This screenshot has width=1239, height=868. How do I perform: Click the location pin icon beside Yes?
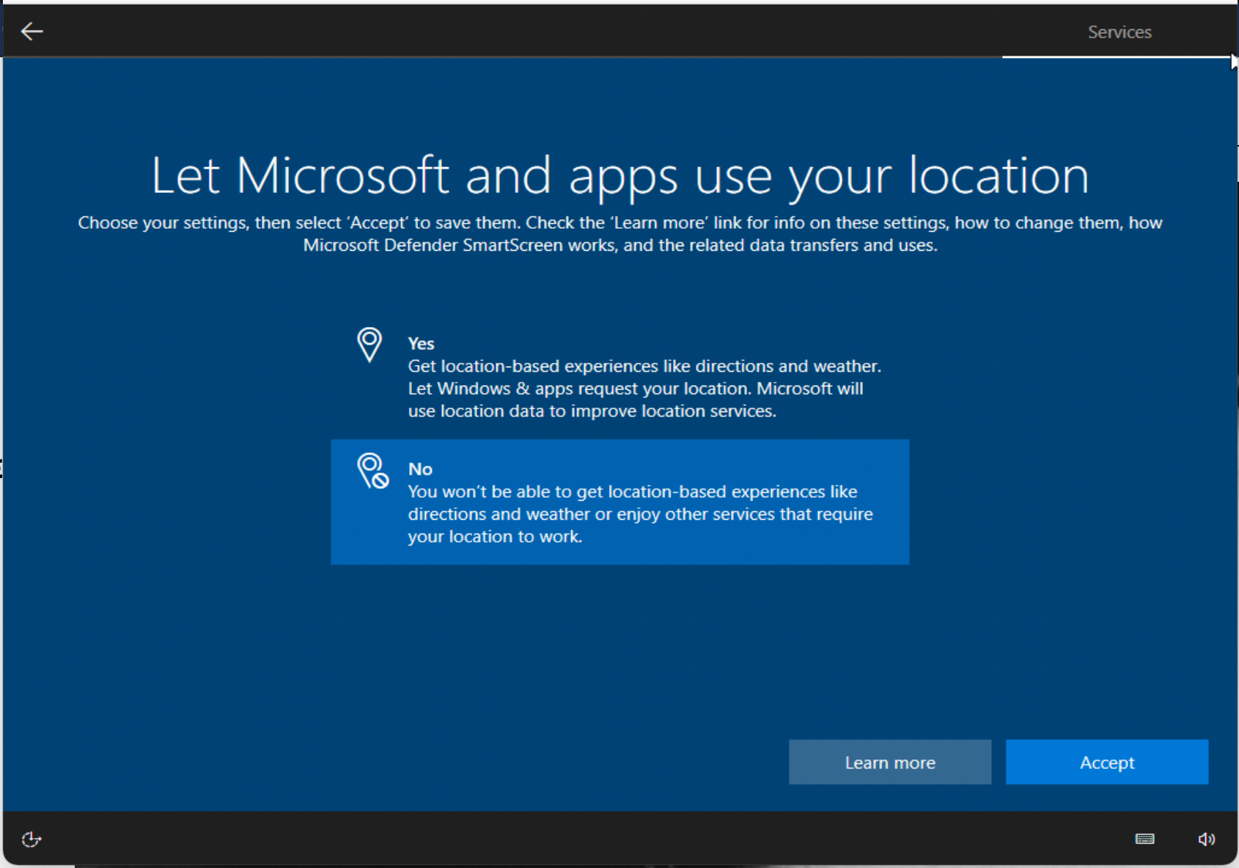point(370,345)
